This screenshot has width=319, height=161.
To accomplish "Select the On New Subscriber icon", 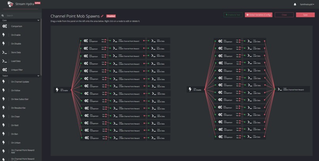I will [x=4, y=99].
